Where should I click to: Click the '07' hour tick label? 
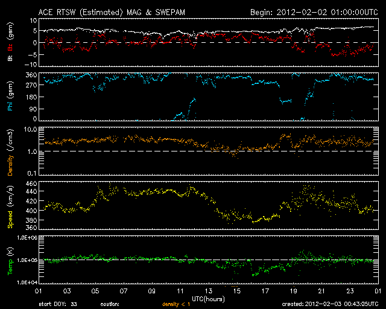124,291
